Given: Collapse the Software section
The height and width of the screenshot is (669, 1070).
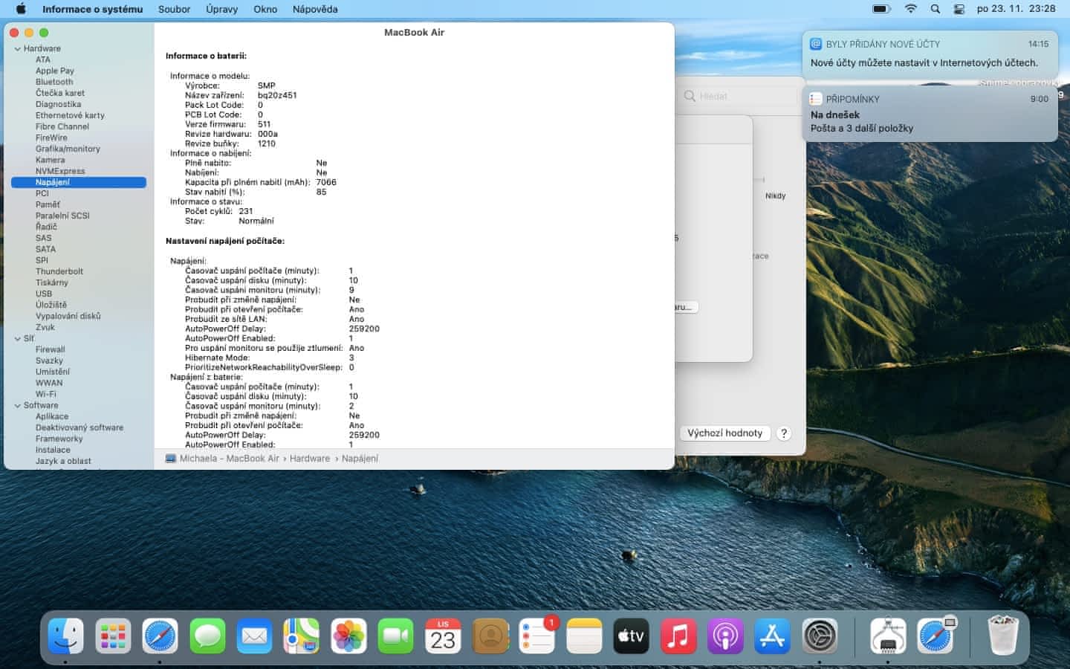Looking at the screenshot, I should tap(17, 406).
